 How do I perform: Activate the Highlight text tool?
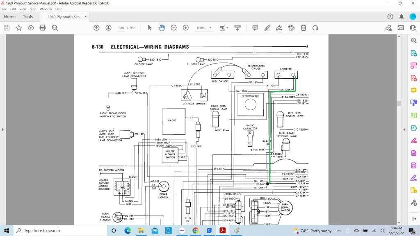pyautogui.click(x=267, y=28)
